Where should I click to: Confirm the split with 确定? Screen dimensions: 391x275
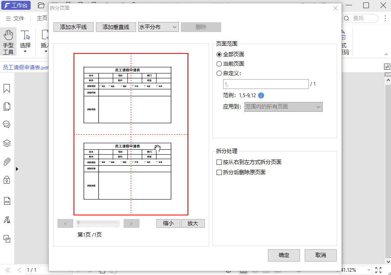[x=284, y=255]
